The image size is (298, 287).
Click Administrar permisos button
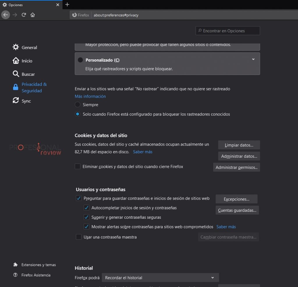point(236,167)
